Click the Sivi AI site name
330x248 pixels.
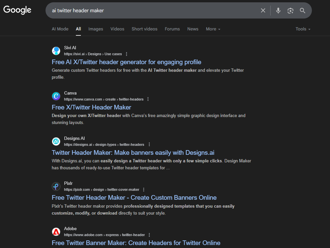click(70, 48)
